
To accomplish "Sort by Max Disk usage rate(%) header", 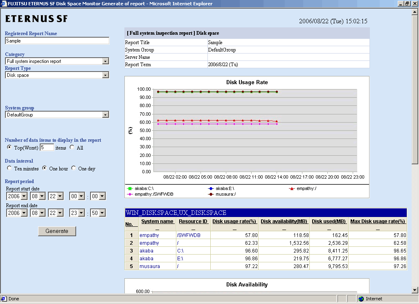I will click(x=378, y=221).
